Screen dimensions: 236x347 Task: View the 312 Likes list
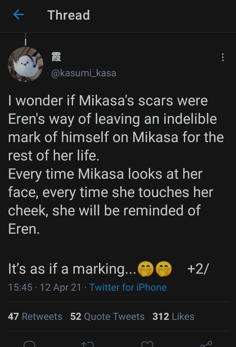click(173, 317)
